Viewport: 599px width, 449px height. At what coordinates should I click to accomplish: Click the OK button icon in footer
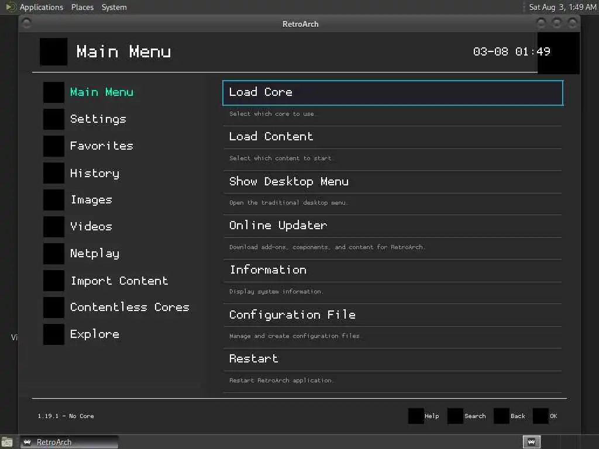pos(541,416)
